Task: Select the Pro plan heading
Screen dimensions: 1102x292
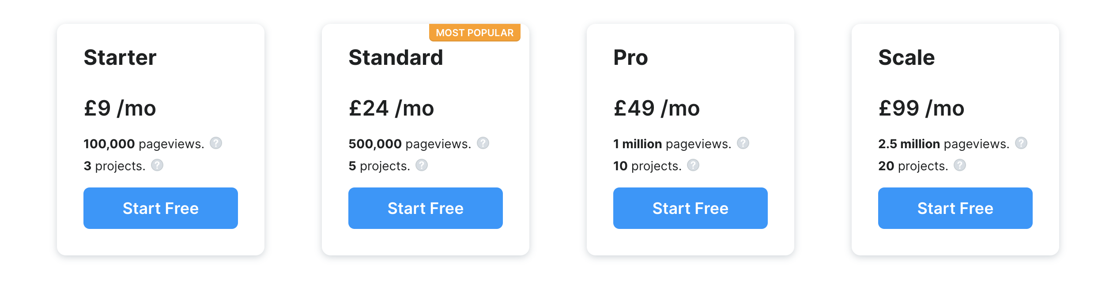Action: click(630, 58)
